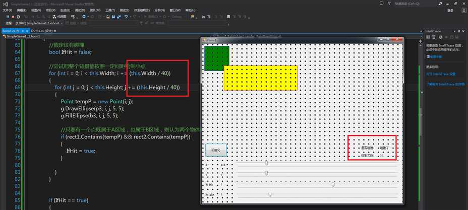The width and height of the screenshot is (468, 210).
Task: Open the Code Map (代码图) toolbar button
Action: point(60,17)
